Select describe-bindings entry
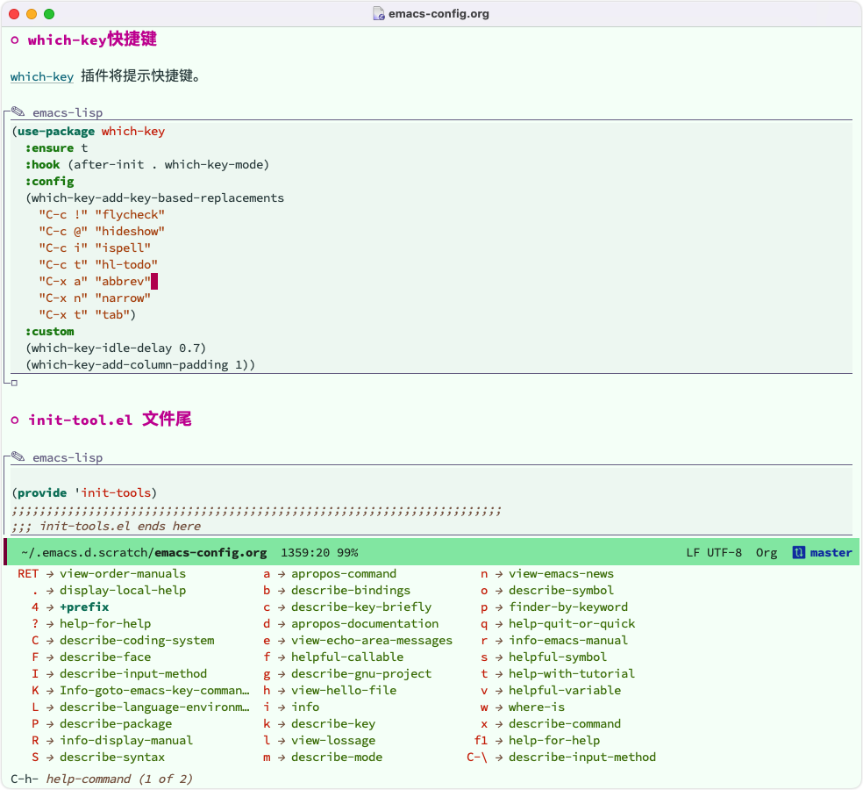 click(x=351, y=590)
